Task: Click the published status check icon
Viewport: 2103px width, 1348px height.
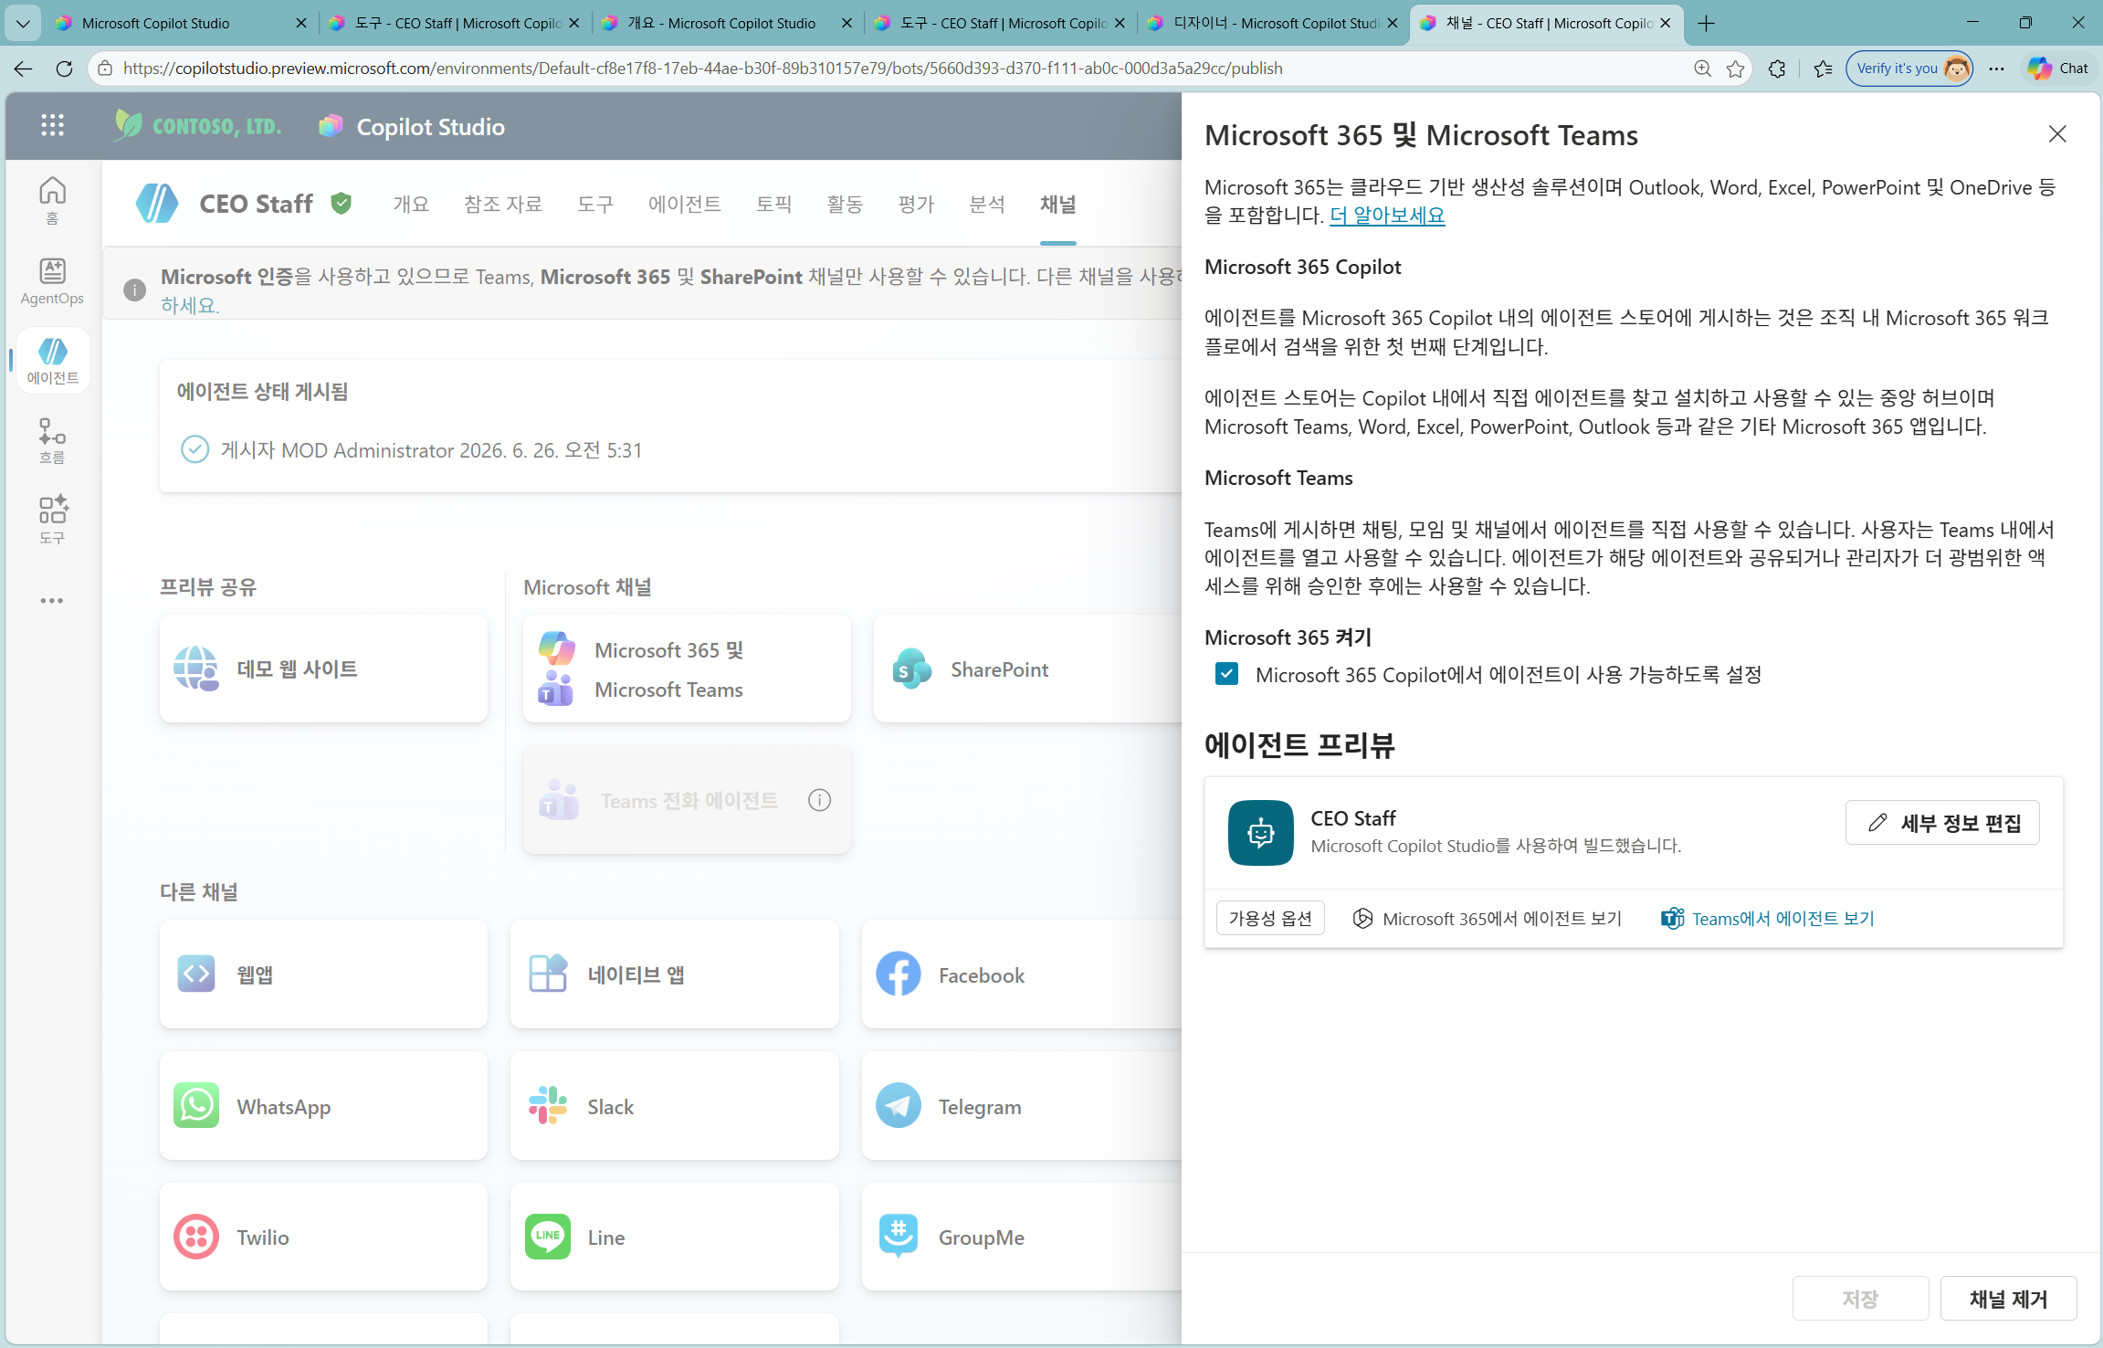Action: [x=195, y=449]
